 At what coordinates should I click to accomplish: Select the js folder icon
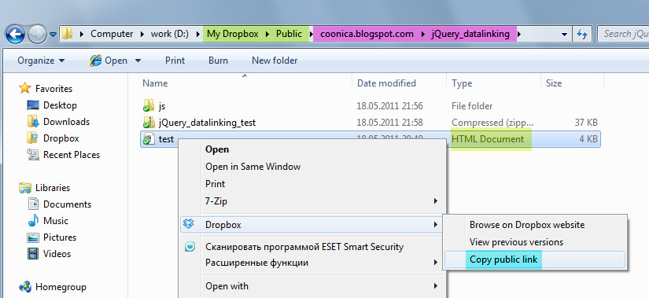[x=148, y=106]
